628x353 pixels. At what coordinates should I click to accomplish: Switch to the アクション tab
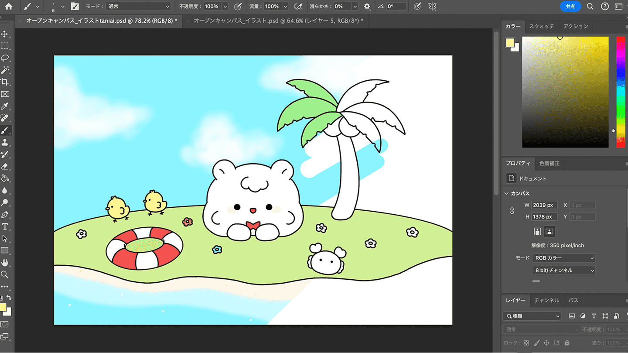(576, 26)
